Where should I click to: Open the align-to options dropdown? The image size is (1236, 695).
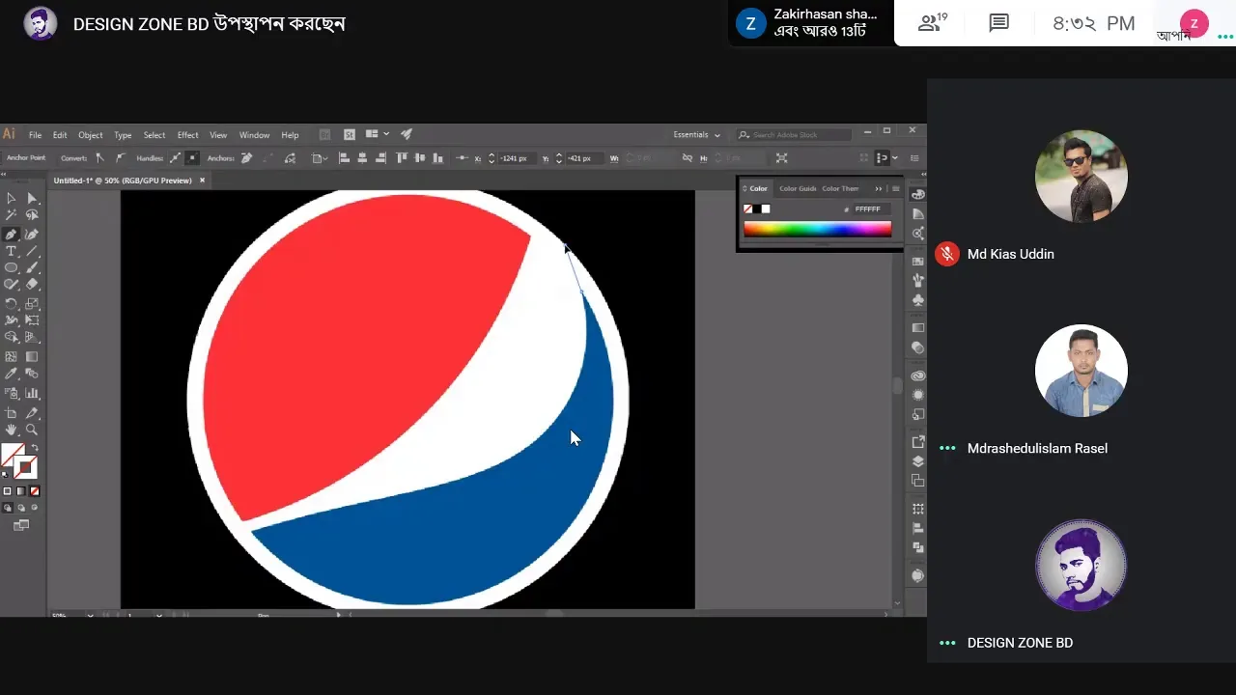tap(321, 158)
